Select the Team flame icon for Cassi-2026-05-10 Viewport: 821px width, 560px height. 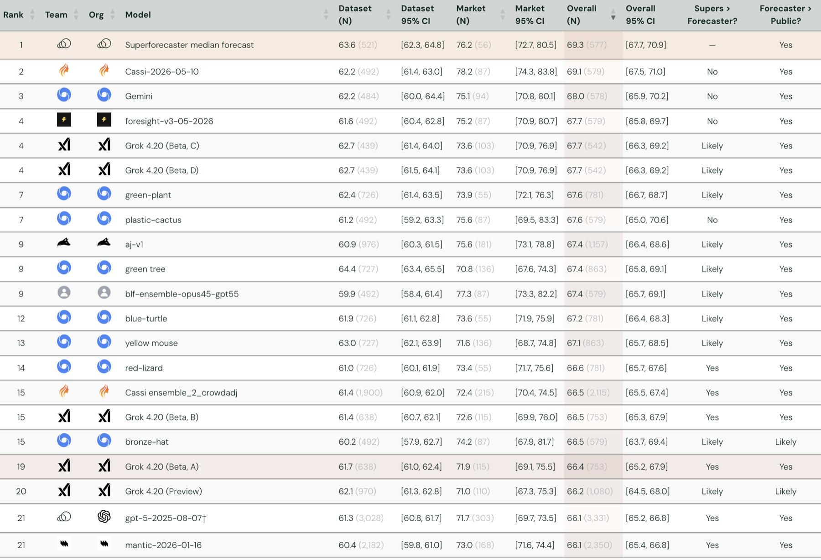(x=64, y=70)
